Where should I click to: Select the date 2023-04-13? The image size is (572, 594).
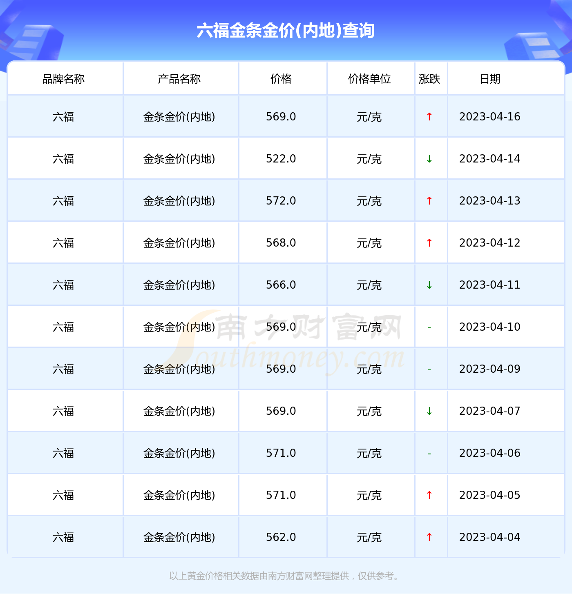490,201
